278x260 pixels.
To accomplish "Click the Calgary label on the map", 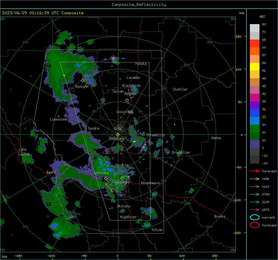I will point(120,182).
